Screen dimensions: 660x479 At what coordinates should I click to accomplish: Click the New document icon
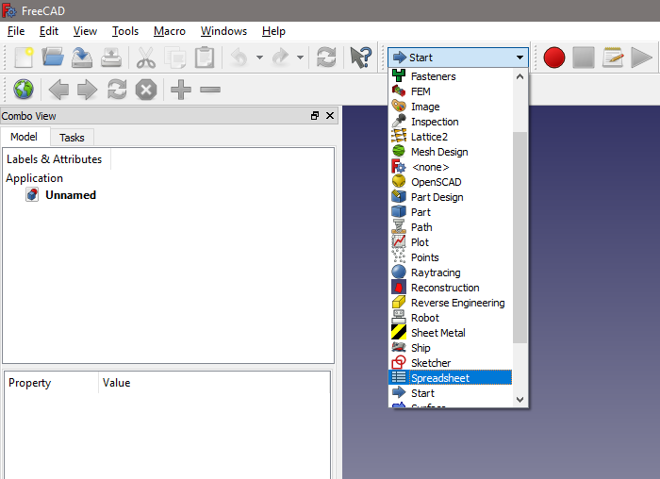(x=23, y=58)
